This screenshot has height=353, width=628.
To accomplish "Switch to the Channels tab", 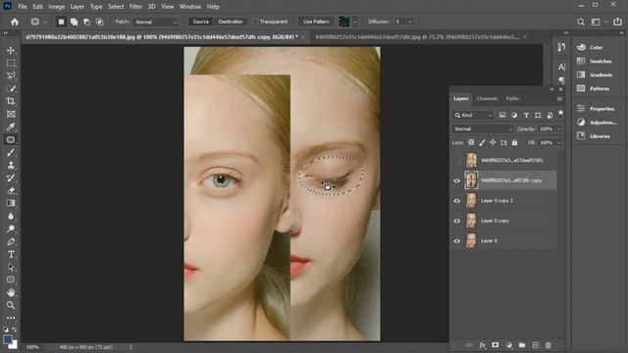I will (x=488, y=98).
